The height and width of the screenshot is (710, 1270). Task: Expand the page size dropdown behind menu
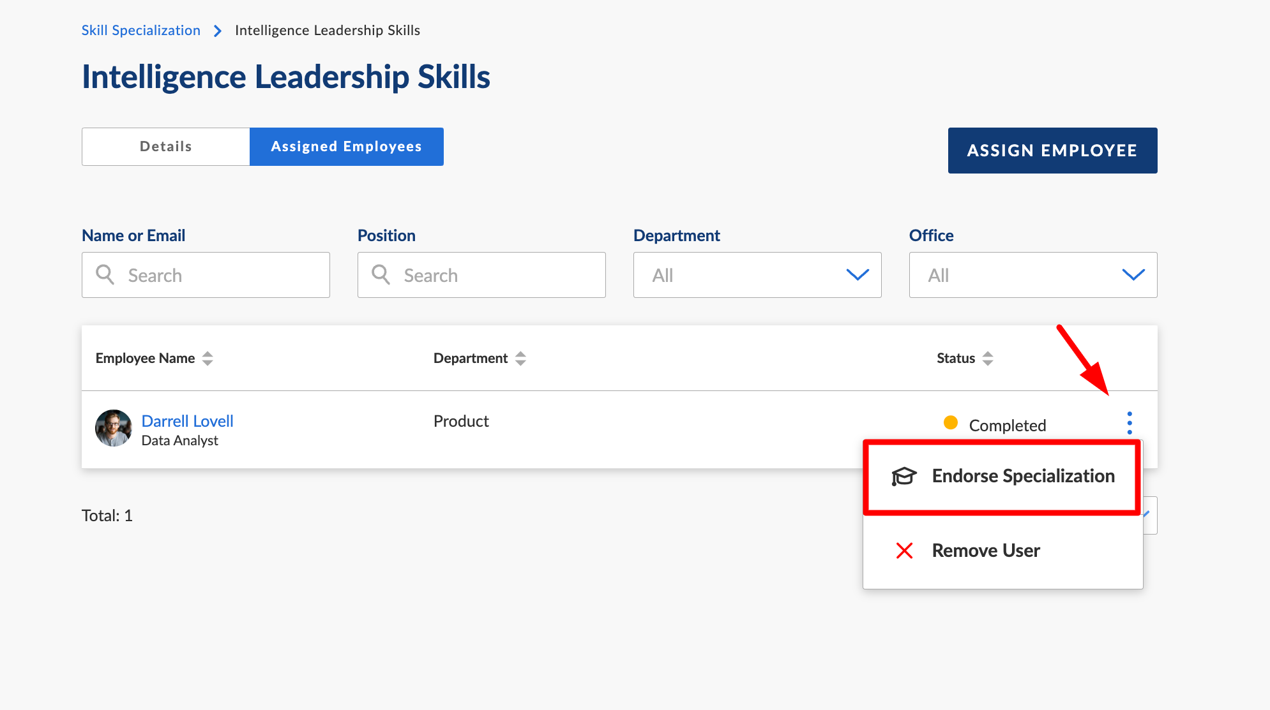[x=1149, y=515]
